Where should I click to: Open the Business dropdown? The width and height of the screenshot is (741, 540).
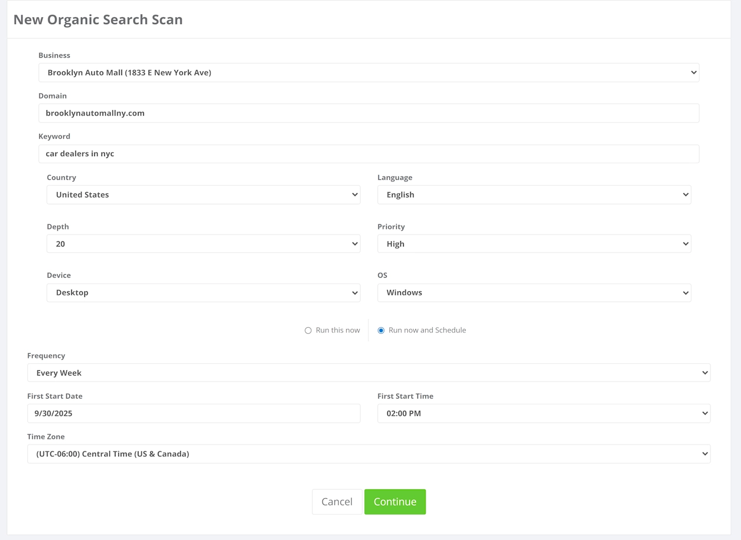tap(368, 73)
